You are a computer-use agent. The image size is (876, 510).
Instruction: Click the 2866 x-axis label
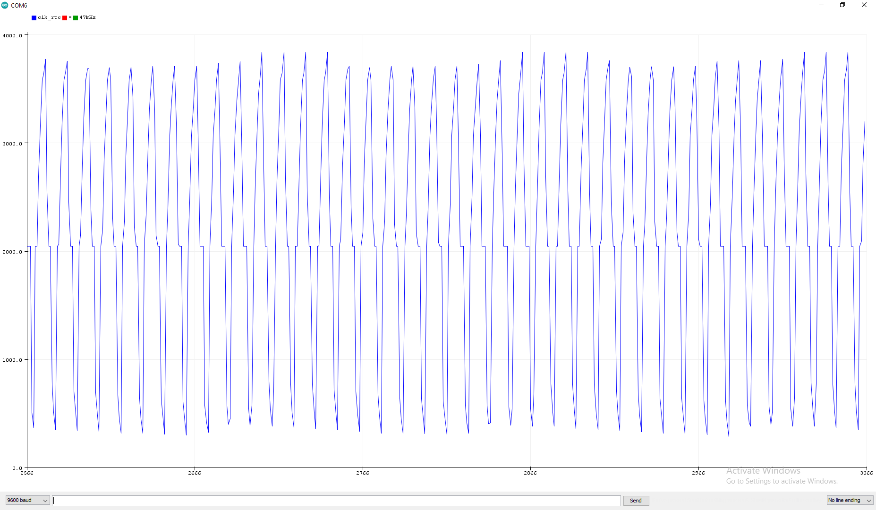click(530, 473)
